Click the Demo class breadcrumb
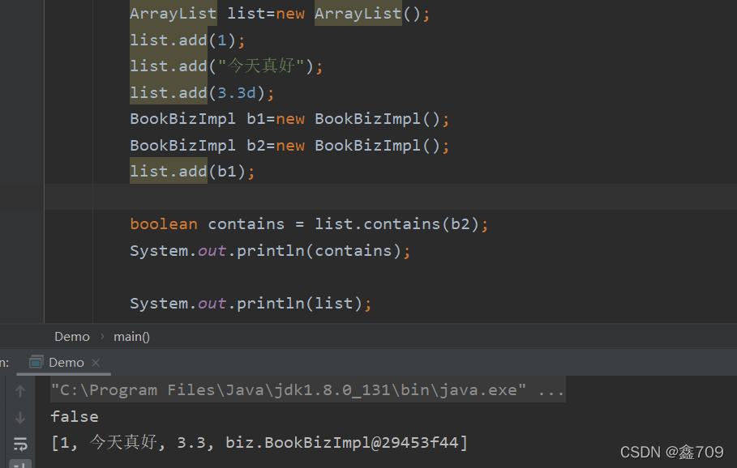Screen dimensions: 737x468 coord(72,337)
